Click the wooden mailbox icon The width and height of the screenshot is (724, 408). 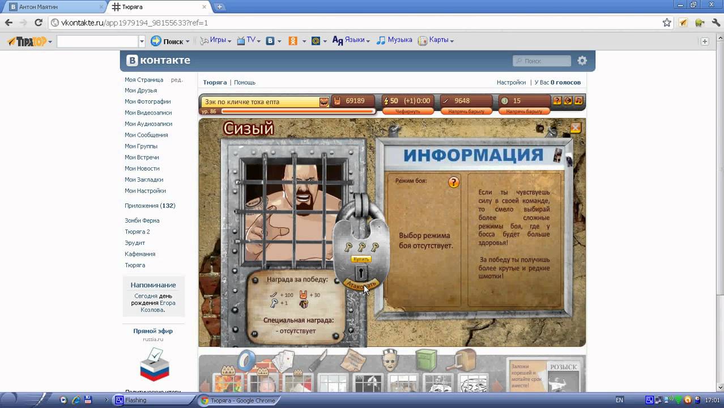466,360
